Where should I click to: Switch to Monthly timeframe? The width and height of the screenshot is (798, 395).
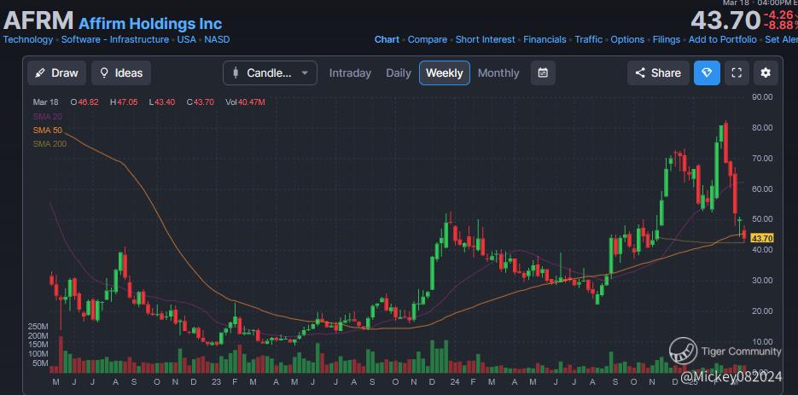pos(498,73)
